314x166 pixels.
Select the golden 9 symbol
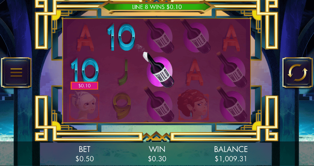point(121,106)
